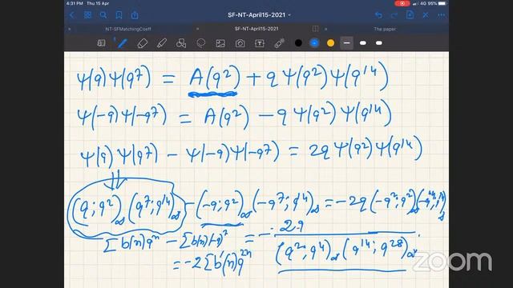Close the NT-SFMatchingCoeff tab
The image size is (513, 288).
point(70,29)
